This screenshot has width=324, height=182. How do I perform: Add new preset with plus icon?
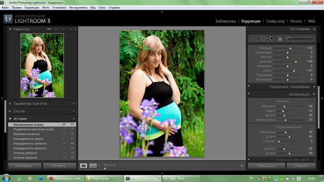73,104
